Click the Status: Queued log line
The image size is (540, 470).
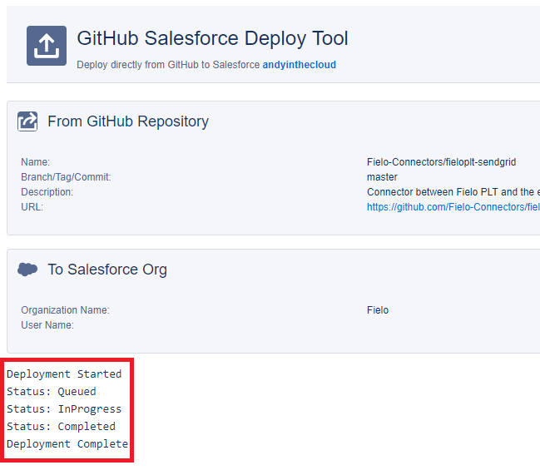tap(52, 392)
